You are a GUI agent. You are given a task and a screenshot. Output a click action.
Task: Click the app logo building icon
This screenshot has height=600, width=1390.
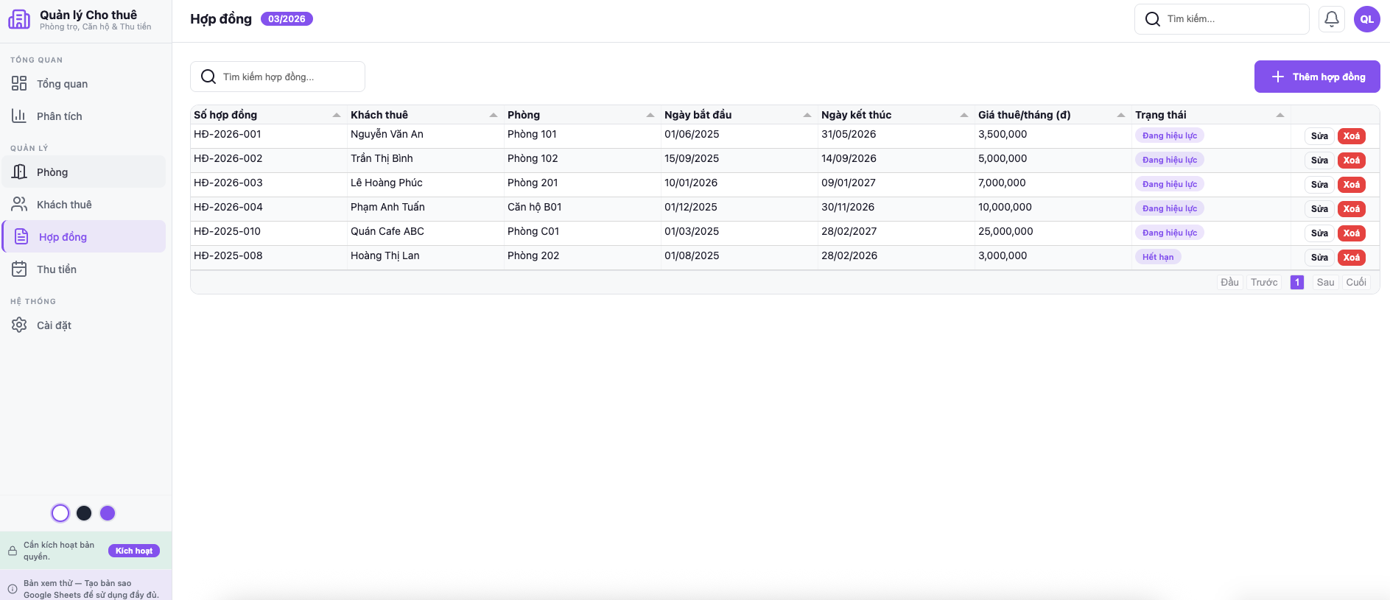pos(19,19)
